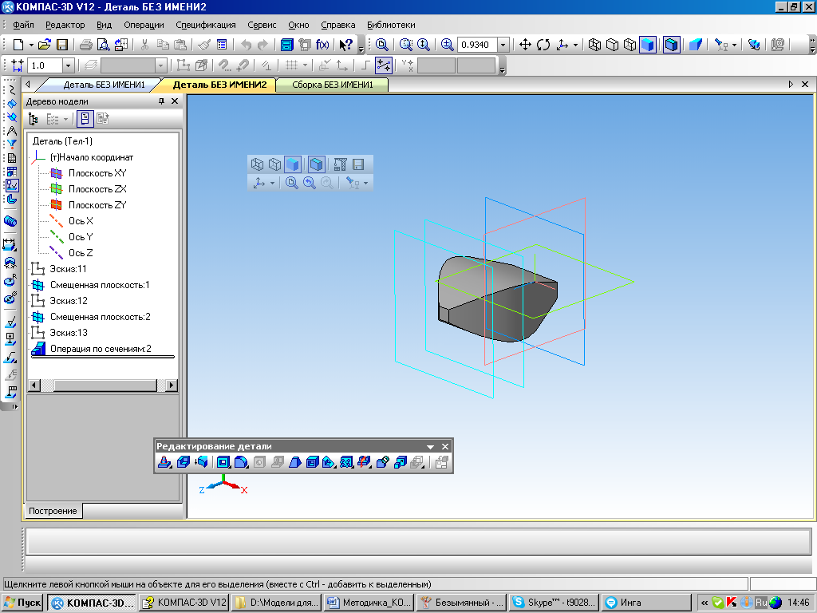817x613 pixels.
Task: Click the Windows Пуск start button
Action: (x=22, y=603)
